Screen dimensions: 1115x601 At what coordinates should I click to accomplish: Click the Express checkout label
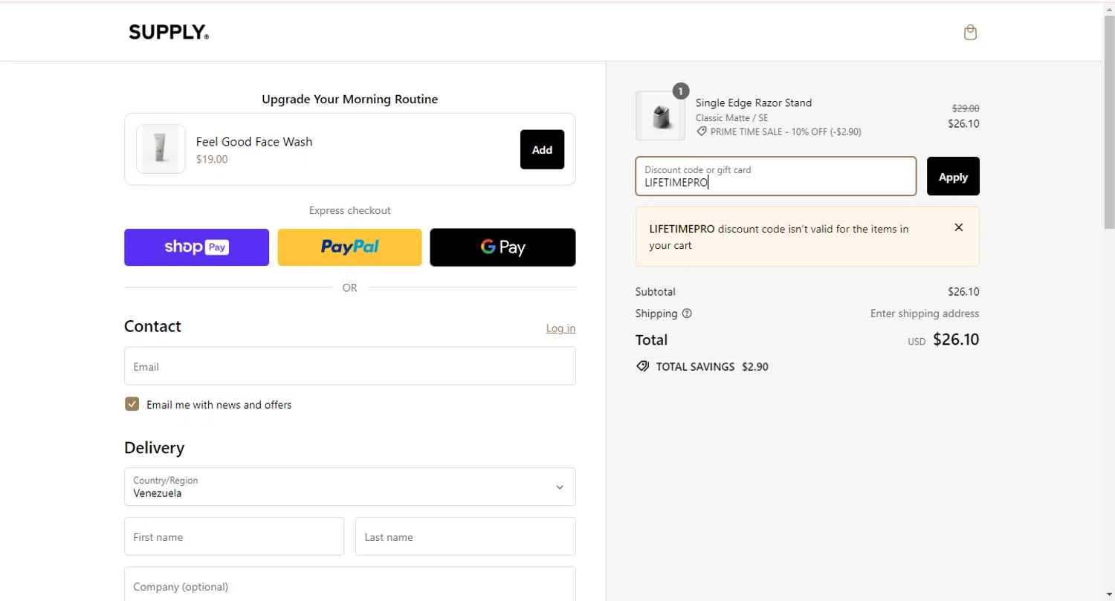tap(350, 210)
